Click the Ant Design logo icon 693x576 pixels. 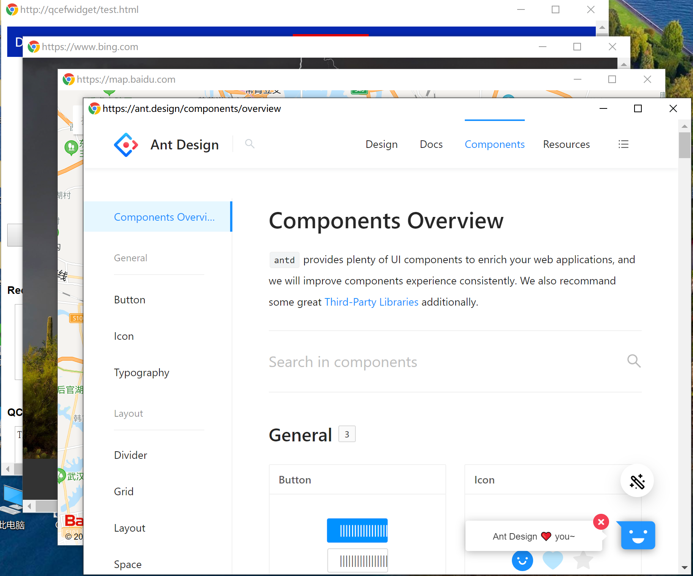(126, 145)
